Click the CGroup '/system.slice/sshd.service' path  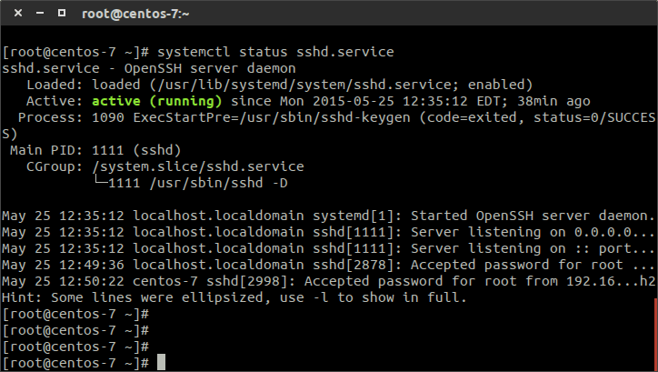(x=198, y=166)
